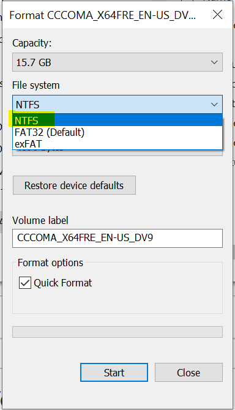The width and height of the screenshot is (235, 410).
Task: Uncheck the Quick Format checkbox
Action: [25, 283]
